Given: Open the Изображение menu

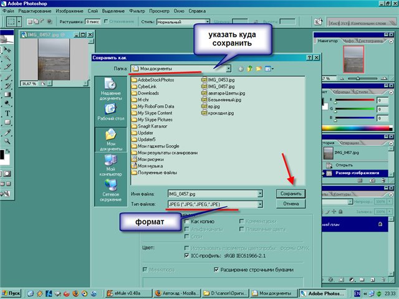Looking at the screenshot, I should pos(69,11).
